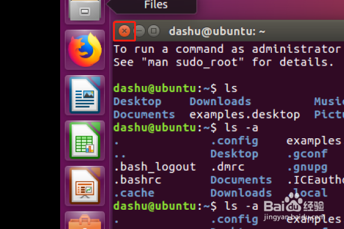Click '.bash_logout' in the listing

pos(155,167)
